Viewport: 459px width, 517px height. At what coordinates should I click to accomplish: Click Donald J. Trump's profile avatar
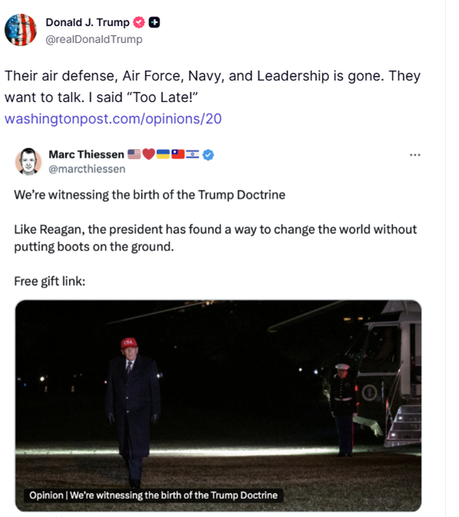(21, 30)
